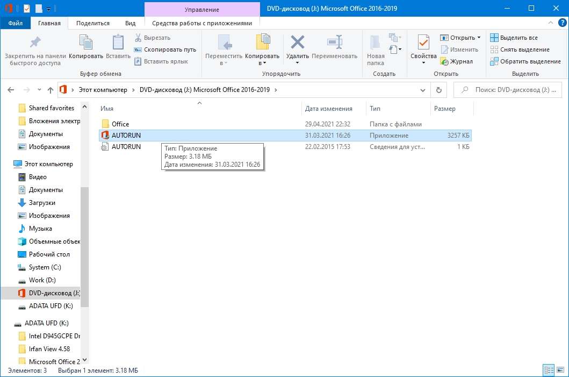
Task: Click the navigation pane vertical scrollbar
Action: coord(85,247)
